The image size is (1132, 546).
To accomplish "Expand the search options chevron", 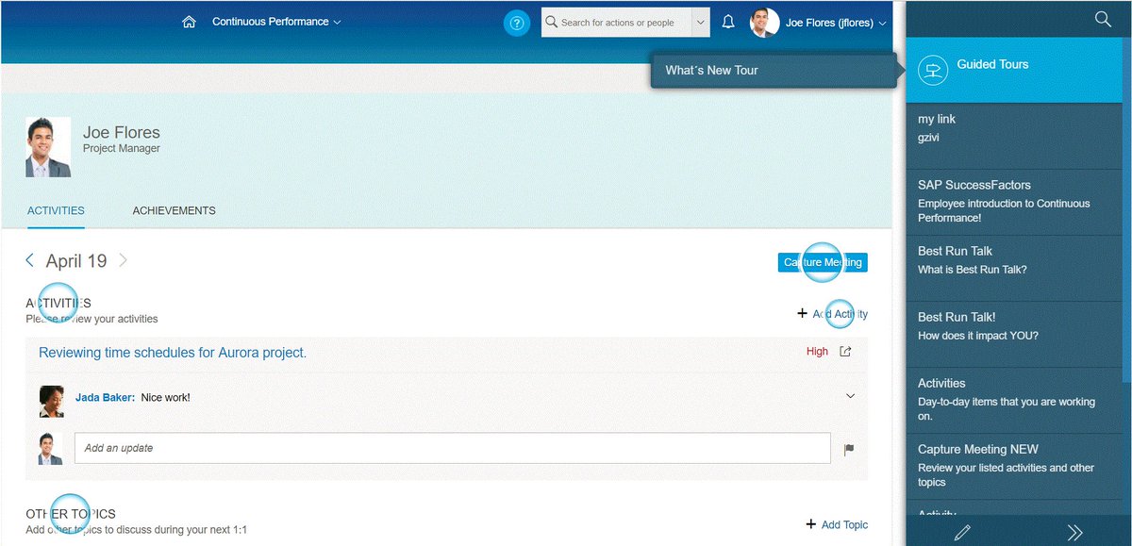I will click(700, 21).
